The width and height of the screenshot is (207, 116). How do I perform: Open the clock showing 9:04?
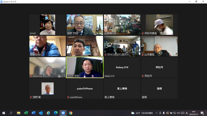pos(193,113)
